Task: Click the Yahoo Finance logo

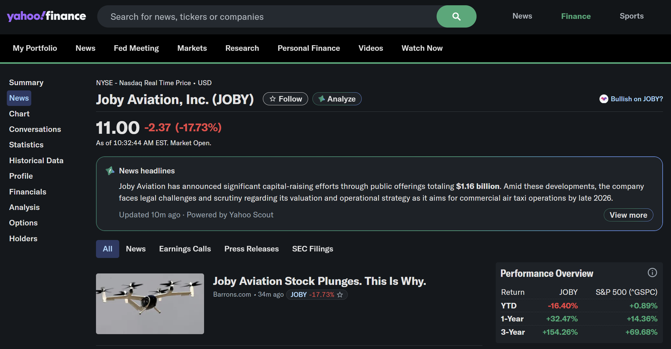Action: coord(46,16)
